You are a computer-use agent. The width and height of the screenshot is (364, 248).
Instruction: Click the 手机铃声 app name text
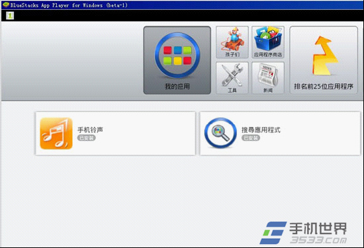click(x=90, y=130)
